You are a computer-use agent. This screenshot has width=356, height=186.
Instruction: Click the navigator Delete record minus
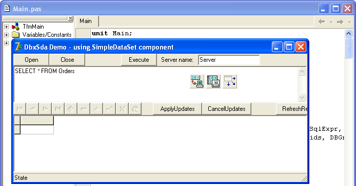pos(84,109)
